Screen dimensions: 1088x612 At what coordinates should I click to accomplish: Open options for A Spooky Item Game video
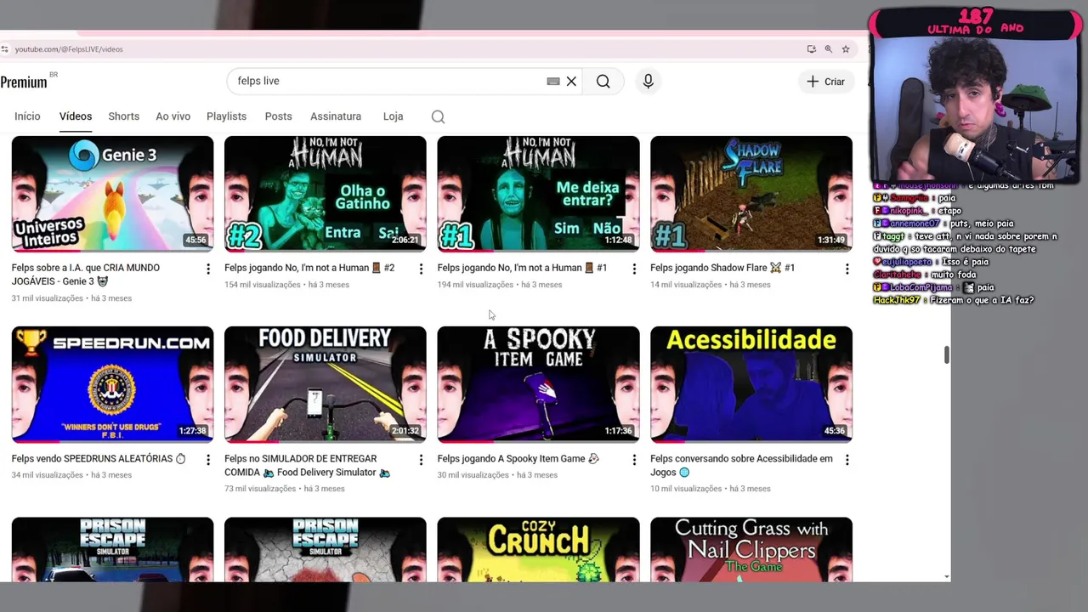point(633,460)
